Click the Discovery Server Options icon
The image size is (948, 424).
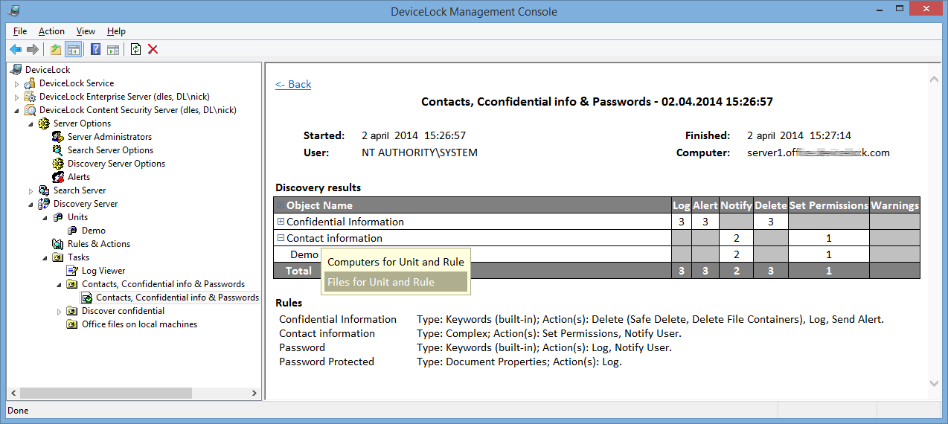click(59, 164)
